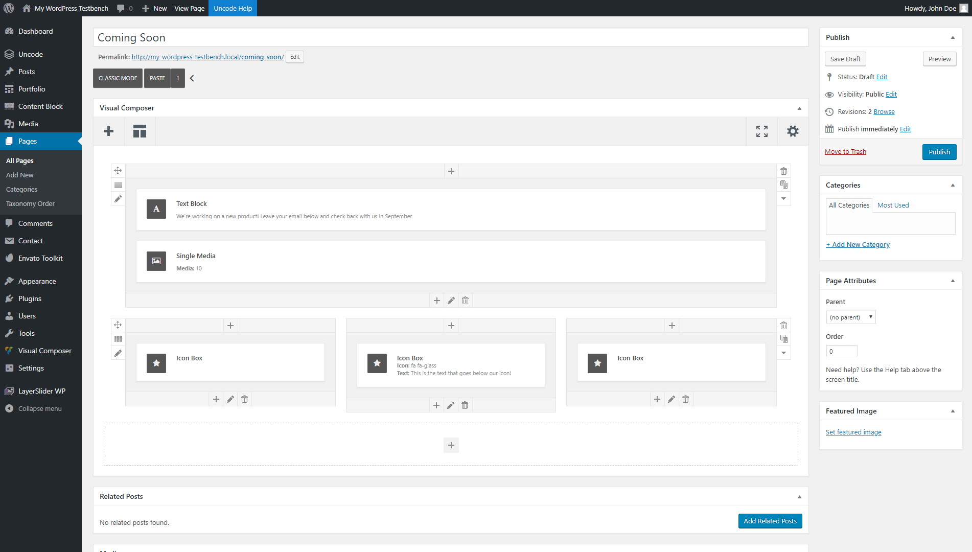Edit the Icon Box row with pencil
Screen dimensions: 972x552
[x=118, y=353]
